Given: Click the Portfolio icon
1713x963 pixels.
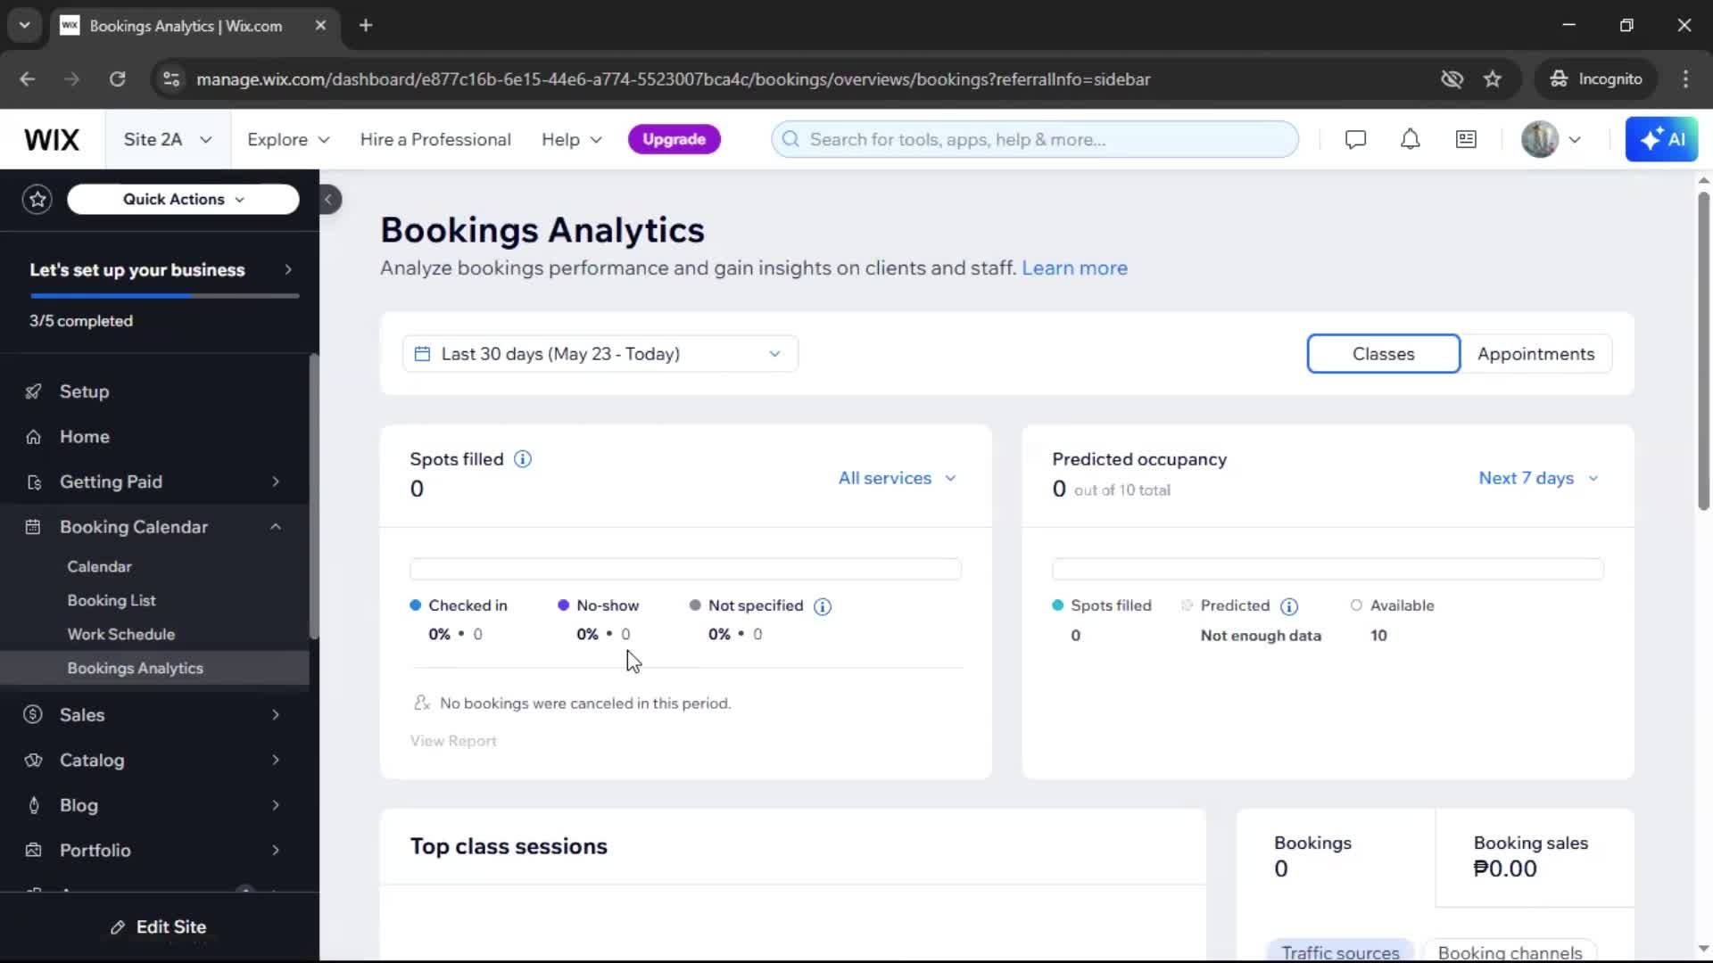Looking at the screenshot, I should (33, 850).
